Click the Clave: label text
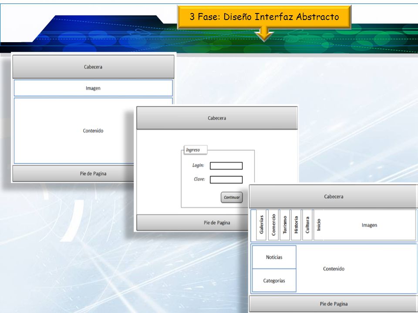The image size is (418, 313). point(199,179)
